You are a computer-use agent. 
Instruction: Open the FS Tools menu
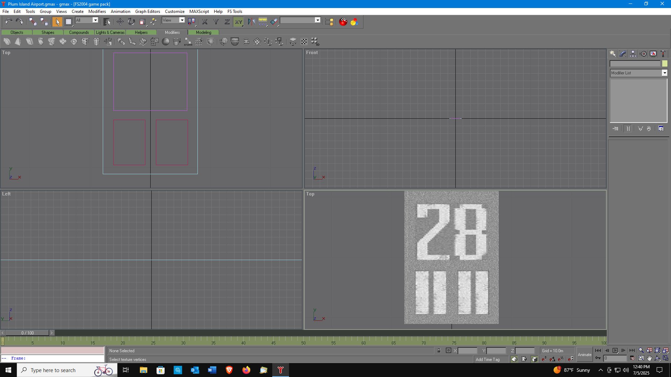235,11
